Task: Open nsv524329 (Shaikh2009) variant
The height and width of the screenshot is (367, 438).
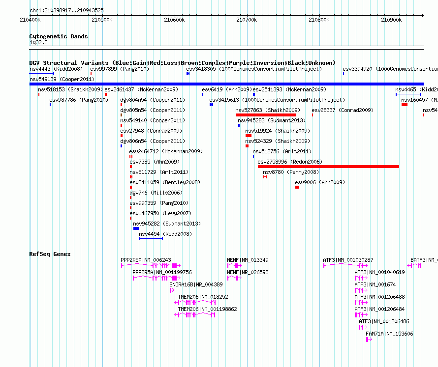Action: [x=278, y=141]
